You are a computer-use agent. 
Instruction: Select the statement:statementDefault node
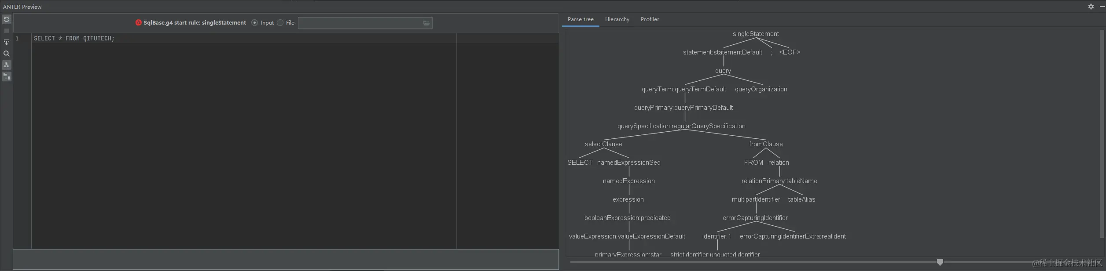[723, 52]
